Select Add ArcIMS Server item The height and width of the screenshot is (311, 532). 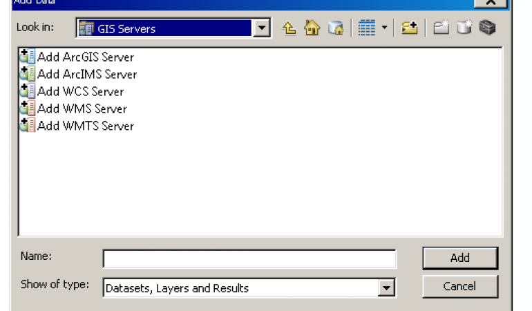click(x=78, y=75)
